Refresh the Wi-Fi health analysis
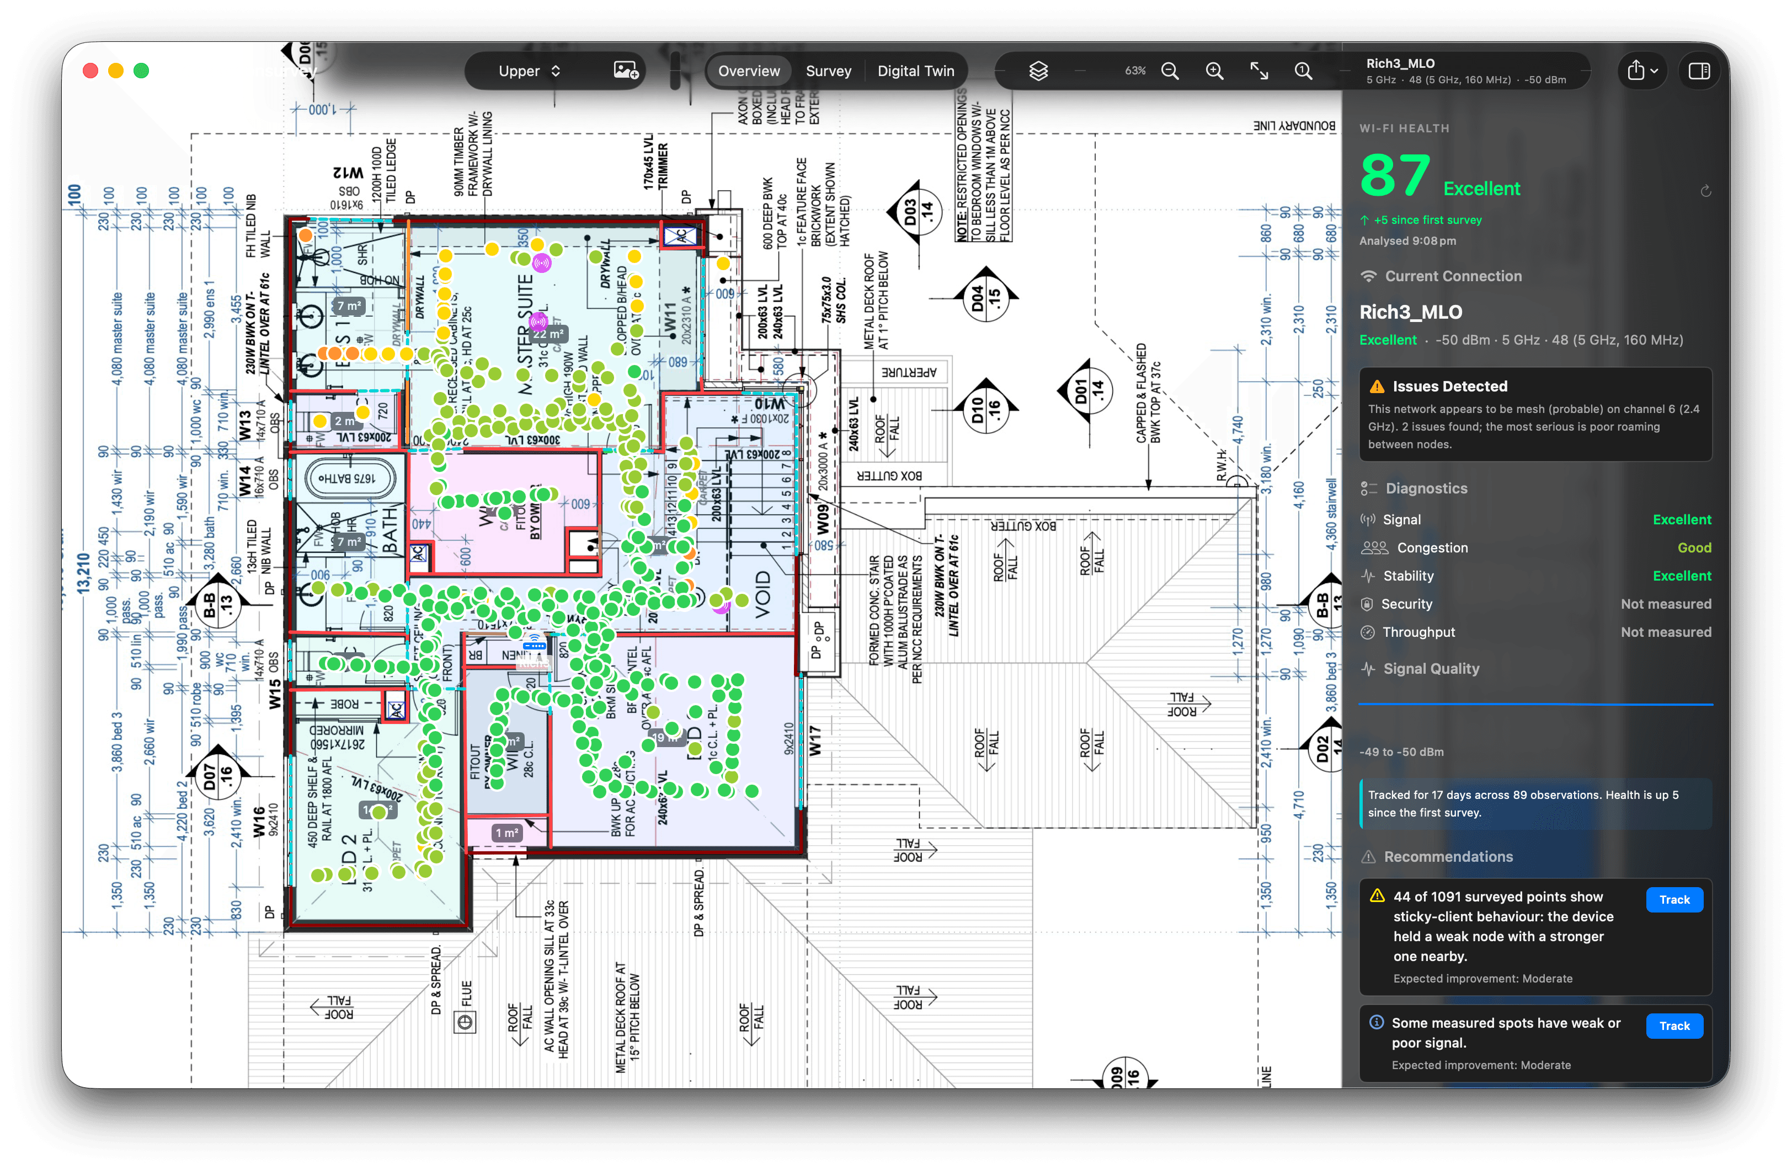Viewport: 1792px width, 1170px height. (x=1705, y=191)
